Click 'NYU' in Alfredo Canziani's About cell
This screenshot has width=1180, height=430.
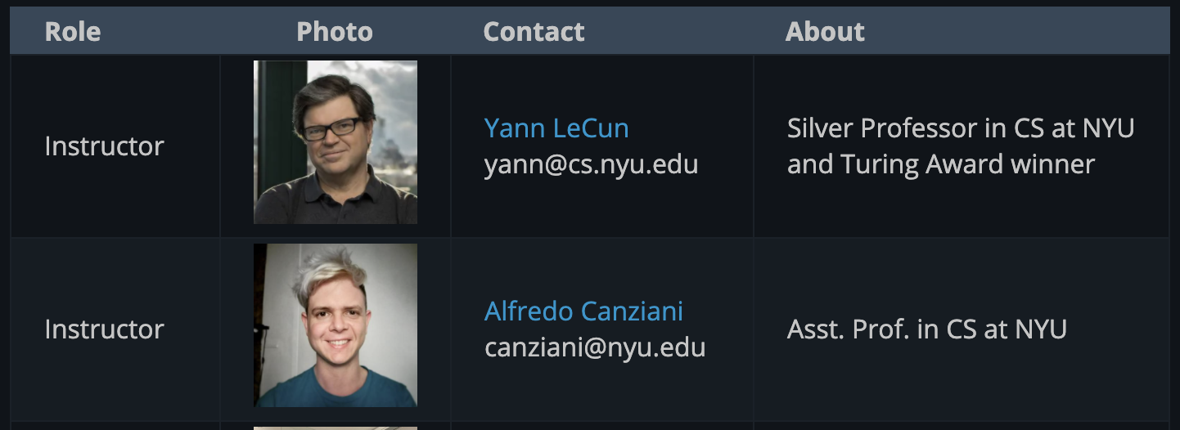pyautogui.click(x=1041, y=329)
